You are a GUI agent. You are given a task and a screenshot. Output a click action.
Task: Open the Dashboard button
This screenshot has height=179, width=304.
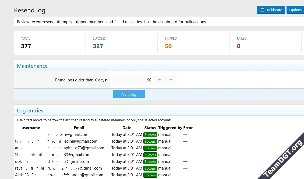tap(271, 10)
